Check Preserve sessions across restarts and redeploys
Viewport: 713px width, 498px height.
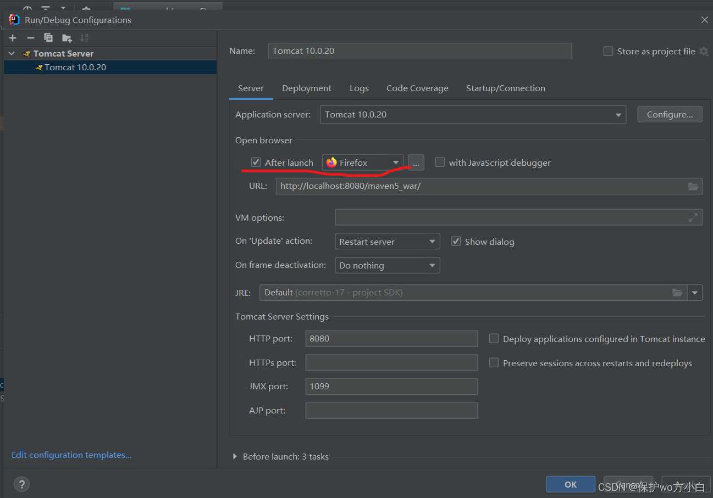pyautogui.click(x=494, y=363)
